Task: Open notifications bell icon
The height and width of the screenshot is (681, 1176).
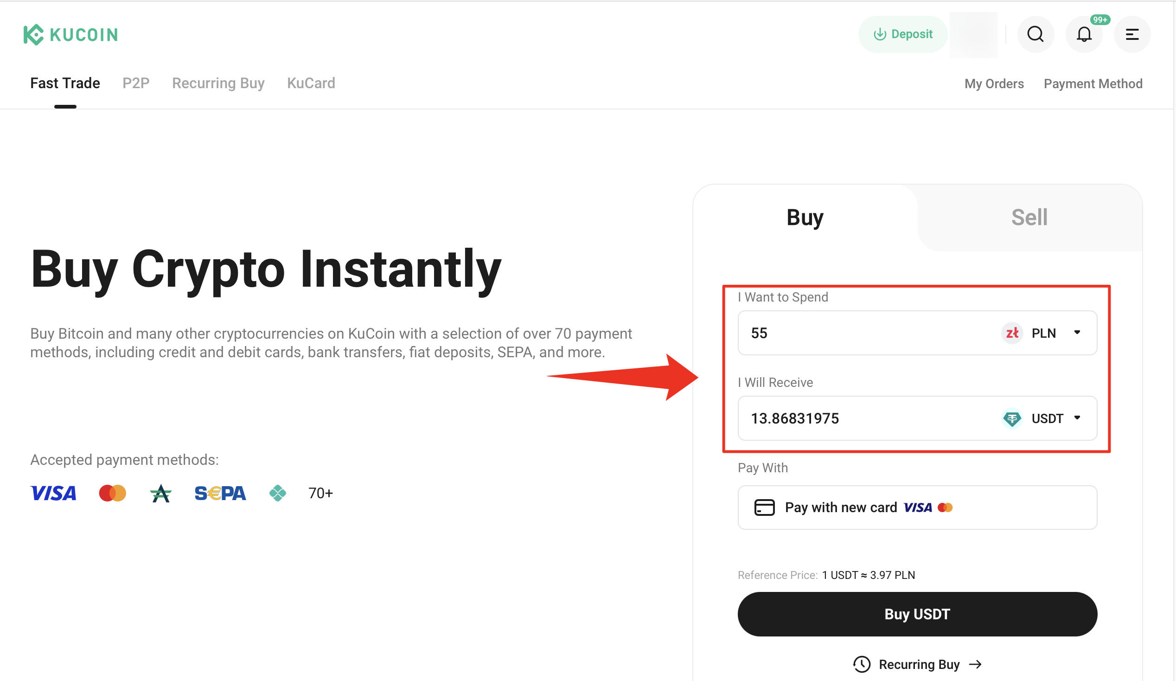Action: point(1084,34)
